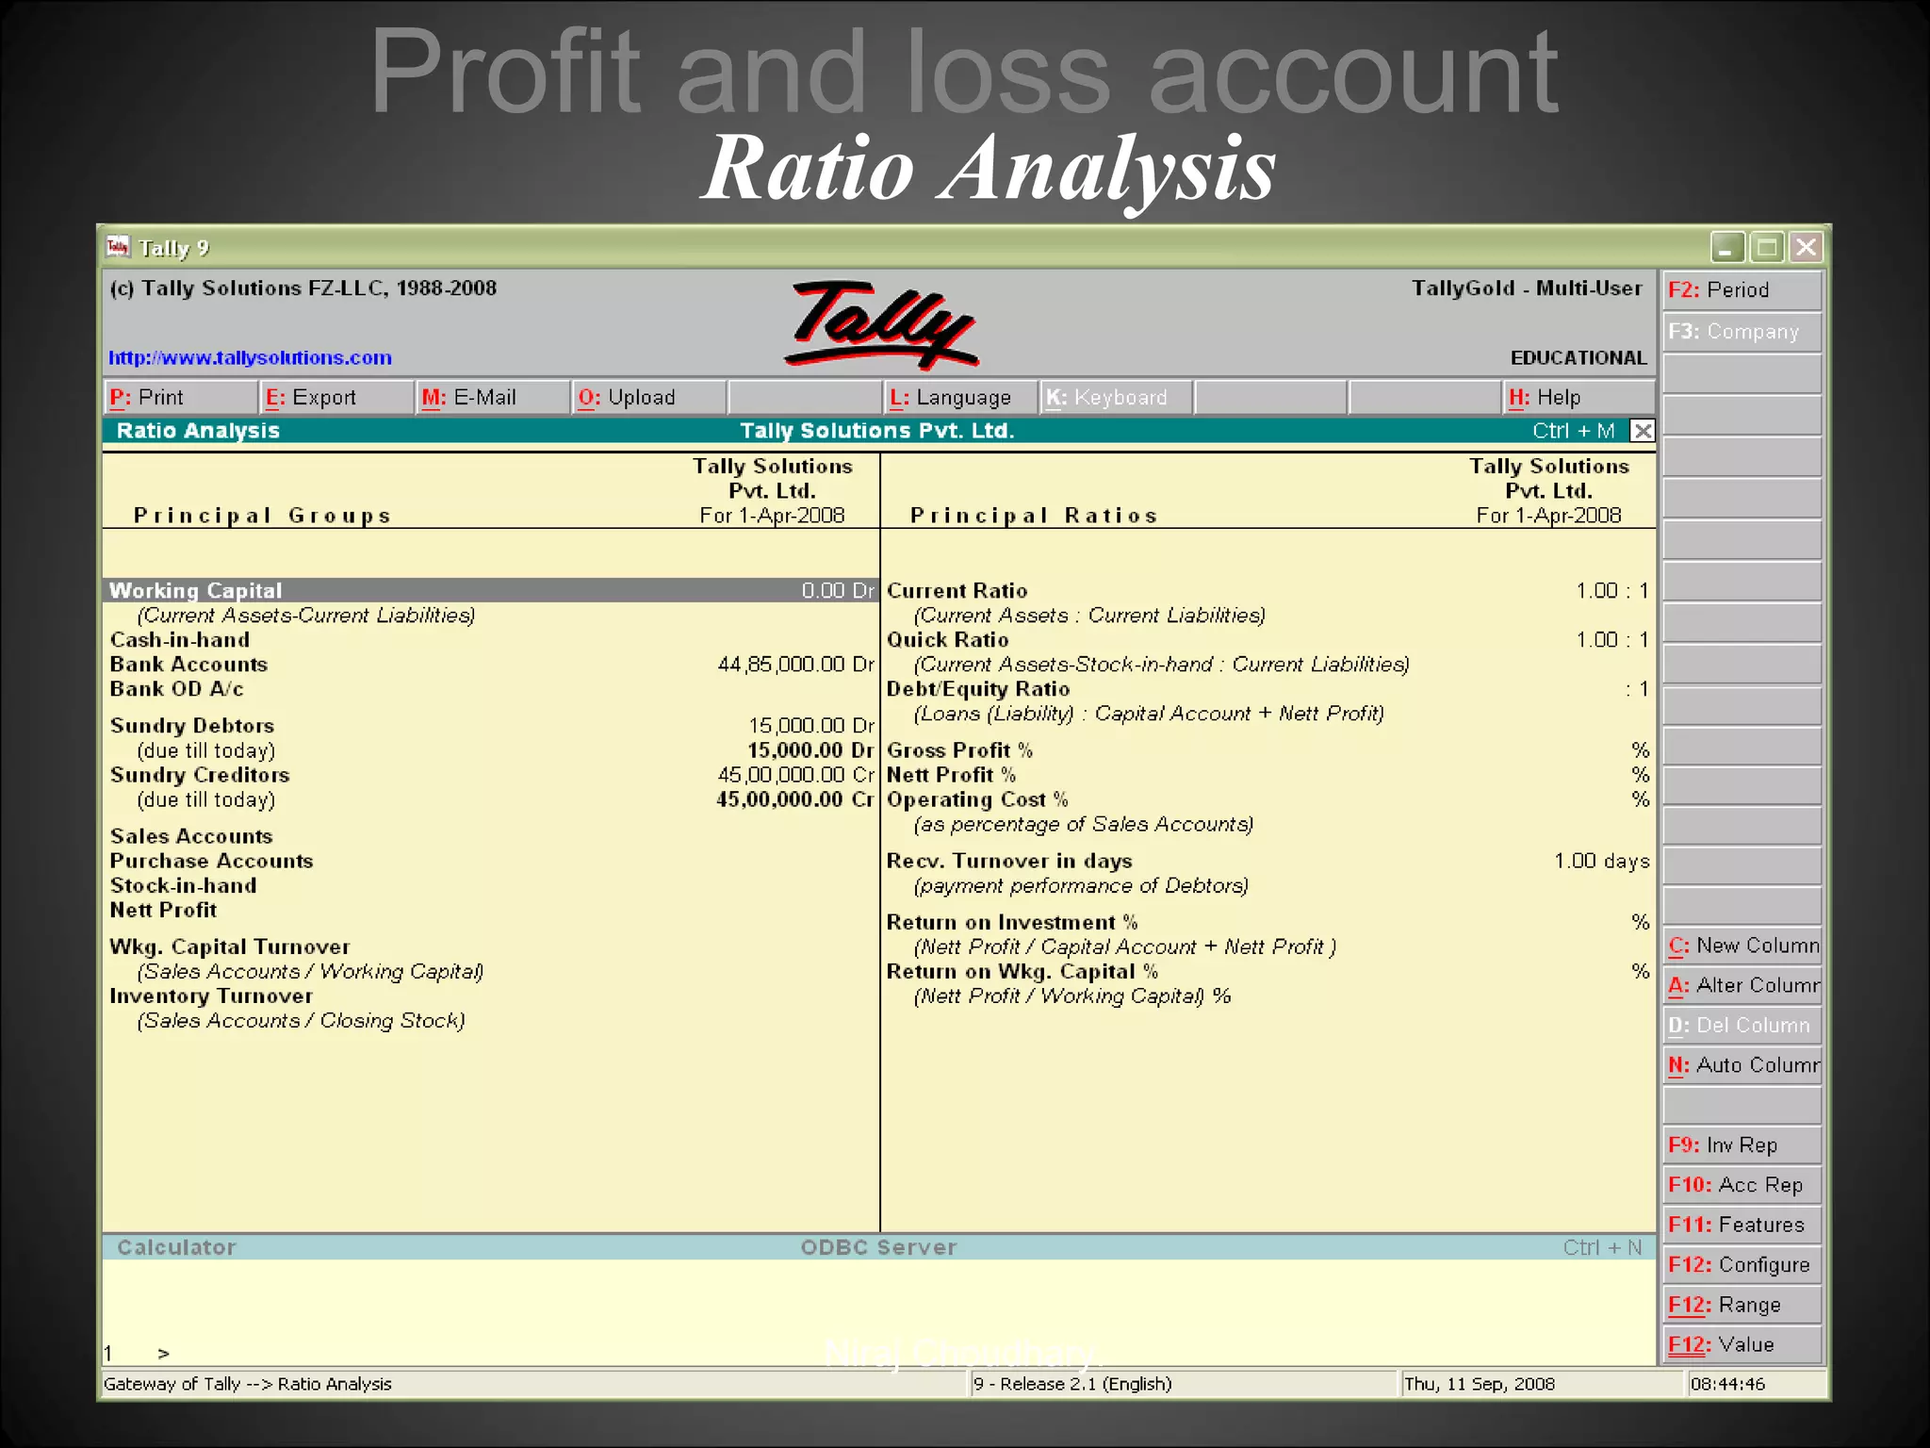Open F9: Inv Rep
This screenshot has height=1448, width=1930.
point(1742,1145)
